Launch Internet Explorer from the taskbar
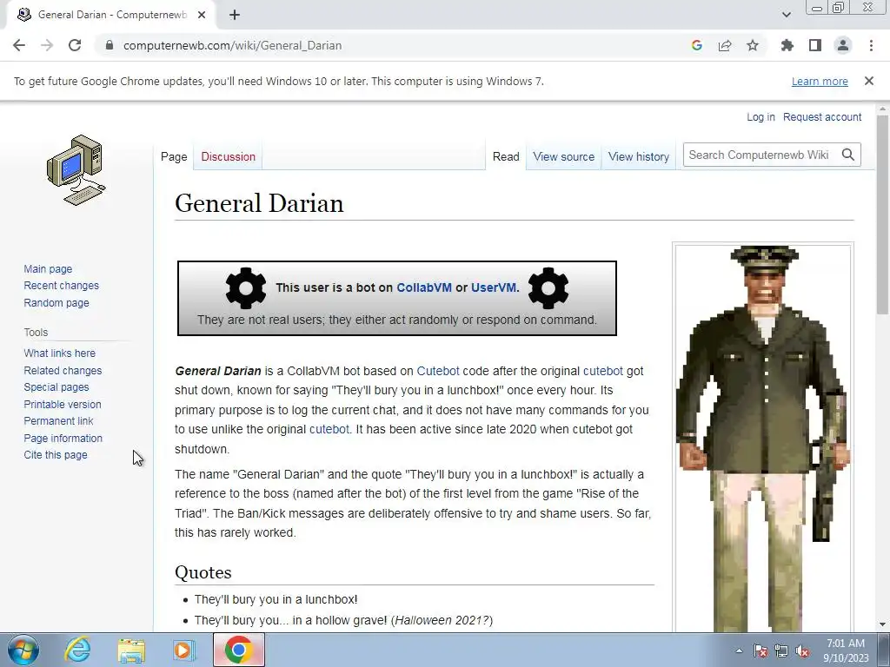890x667 pixels. (77, 650)
